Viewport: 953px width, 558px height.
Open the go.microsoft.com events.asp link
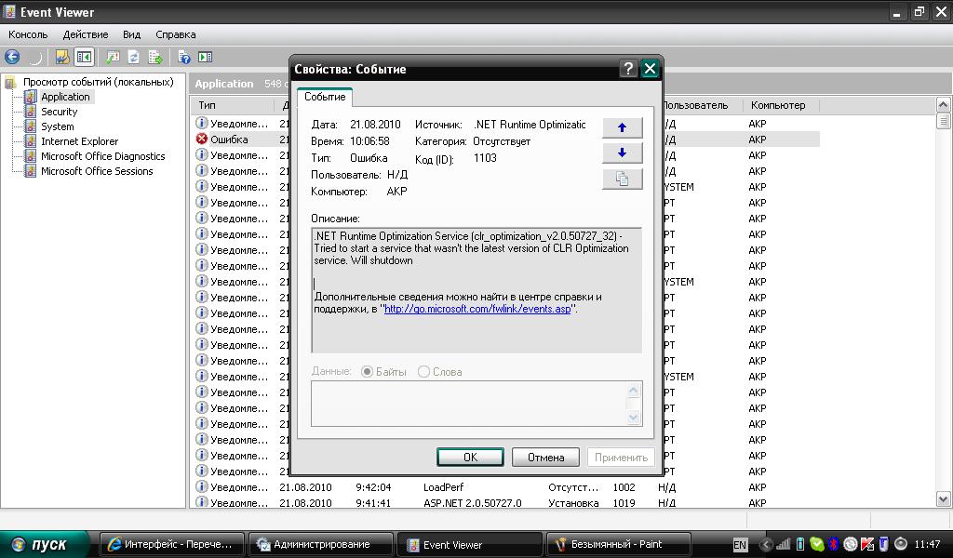coord(477,309)
